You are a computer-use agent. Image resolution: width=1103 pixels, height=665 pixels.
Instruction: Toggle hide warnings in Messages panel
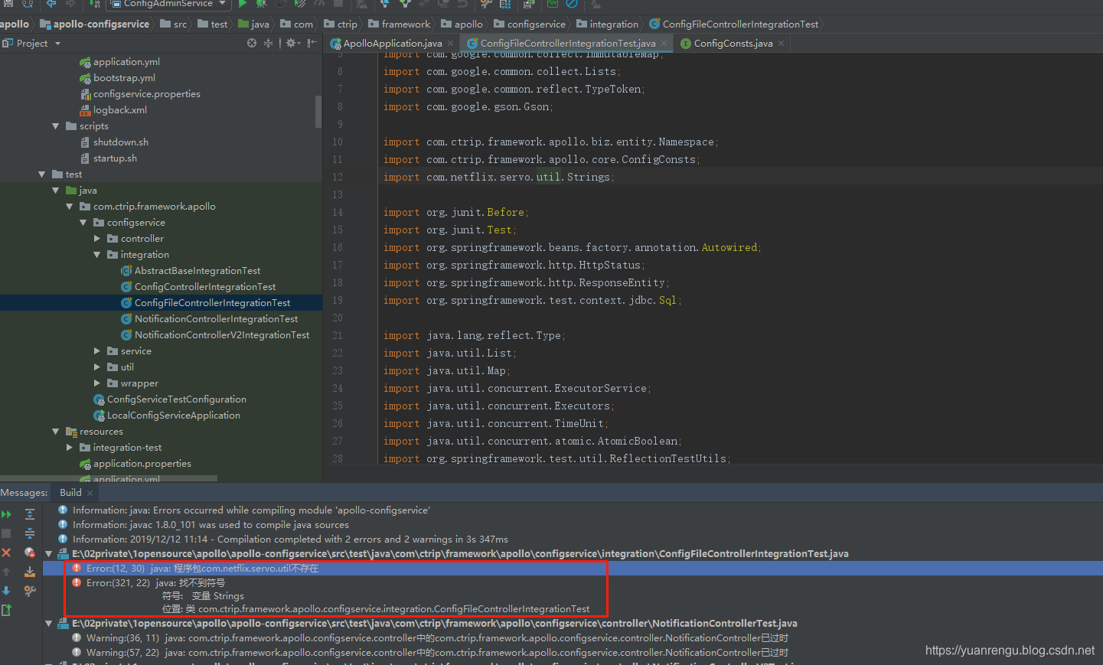click(30, 553)
